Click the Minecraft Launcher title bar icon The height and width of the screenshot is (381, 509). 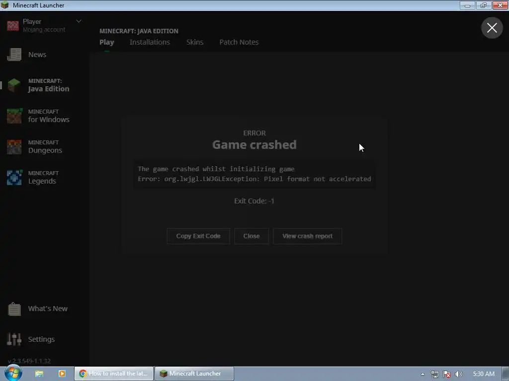[5, 5]
